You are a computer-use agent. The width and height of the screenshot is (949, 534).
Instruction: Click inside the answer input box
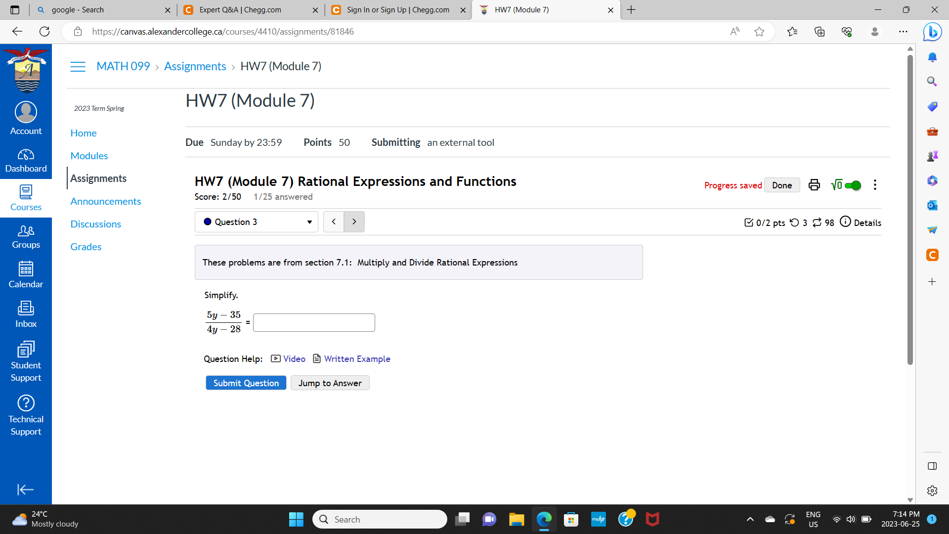pyautogui.click(x=313, y=322)
